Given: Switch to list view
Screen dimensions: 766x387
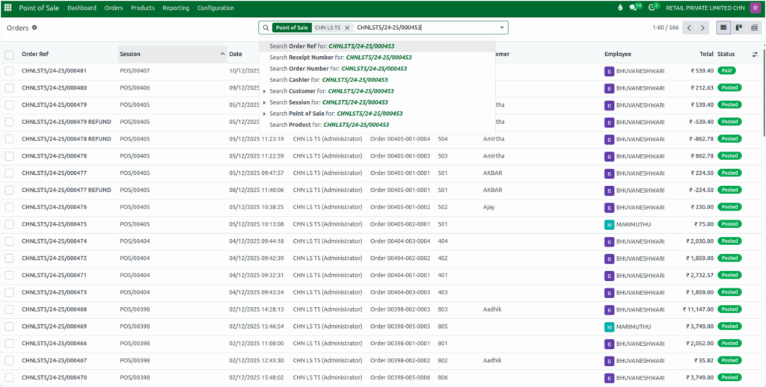Looking at the screenshot, I should pyautogui.click(x=723, y=28).
